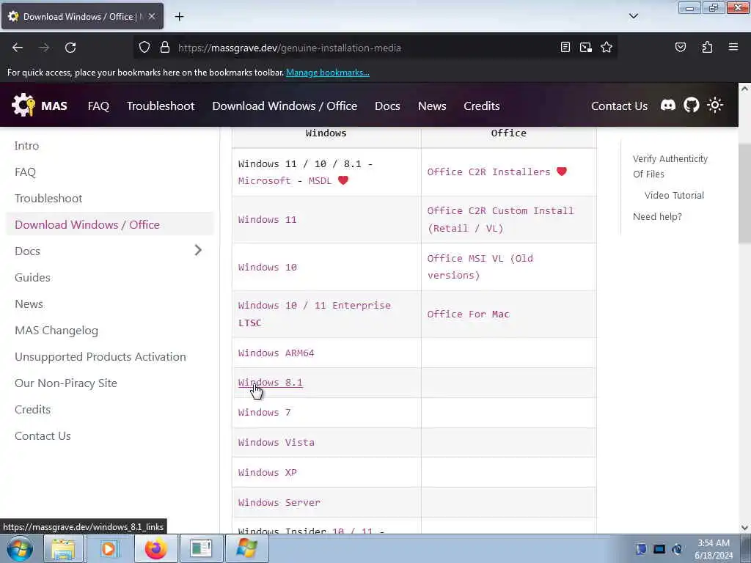Open the Windows Vista link
The width and height of the screenshot is (751, 563).
[x=276, y=442]
